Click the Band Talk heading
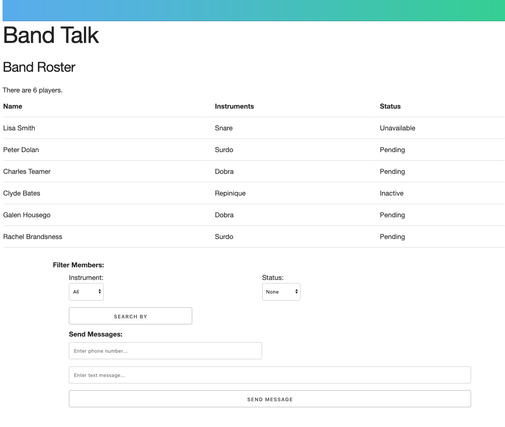Image resolution: width=505 pixels, height=427 pixels. pos(51,35)
